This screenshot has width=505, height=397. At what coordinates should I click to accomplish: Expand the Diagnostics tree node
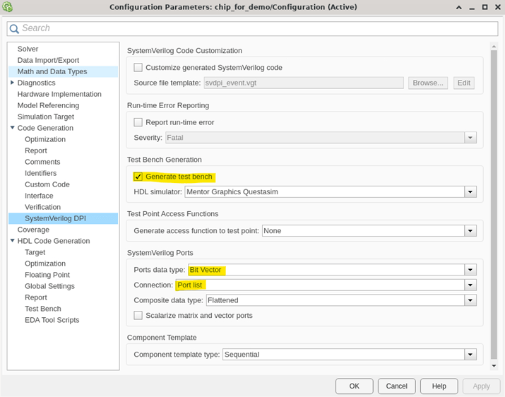(12, 83)
